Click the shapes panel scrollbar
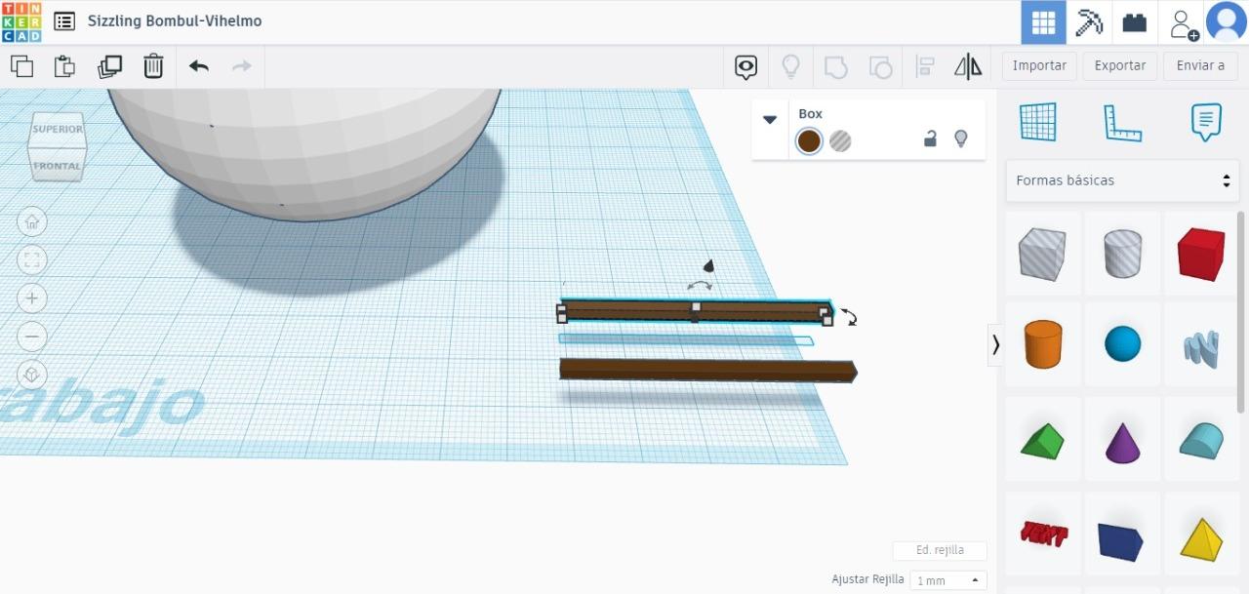The image size is (1249, 594). coord(1241,310)
